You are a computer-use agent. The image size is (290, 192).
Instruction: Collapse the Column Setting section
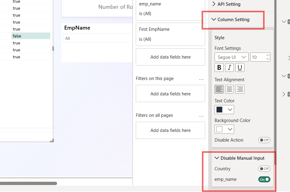(x=231, y=19)
